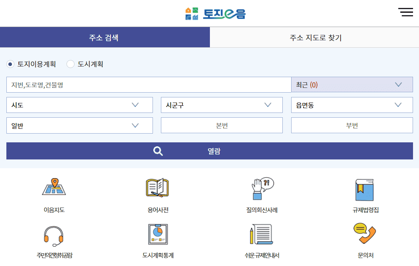This screenshot has height=266, width=419.
Task: Select the 도시계획 radio button
Action: click(x=70, y=64)
